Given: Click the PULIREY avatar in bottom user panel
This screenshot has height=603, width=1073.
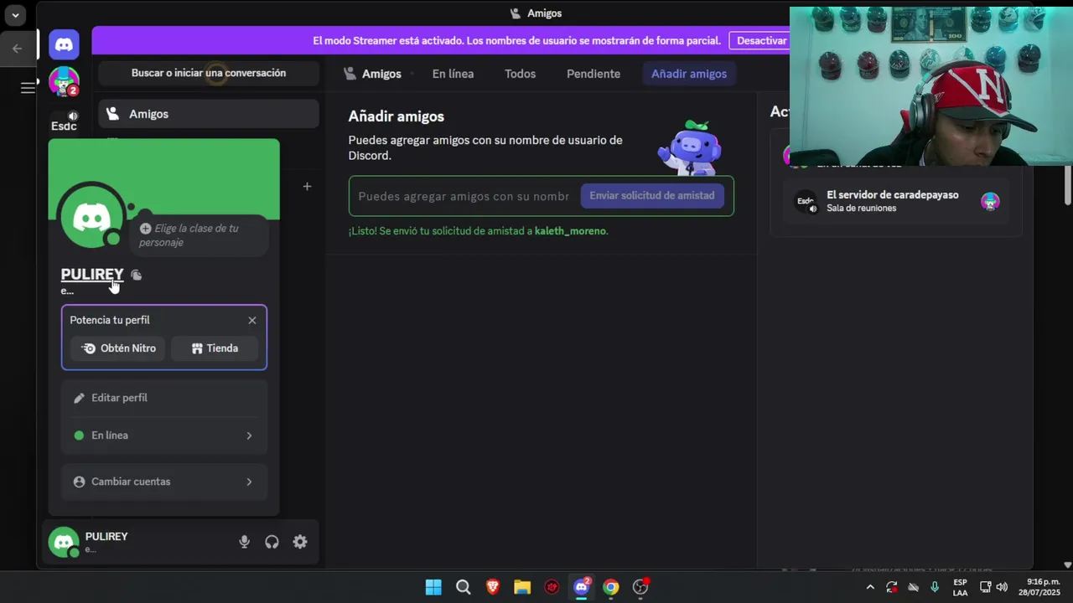Looking at the screenshot, I should [x=64, y=542].
